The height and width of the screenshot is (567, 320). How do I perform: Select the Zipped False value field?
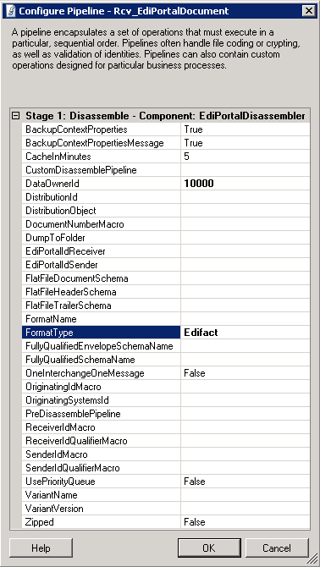coord(246,522)
